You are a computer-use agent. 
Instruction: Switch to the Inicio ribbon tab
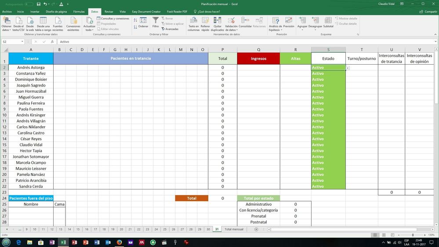tap(21, 12)
